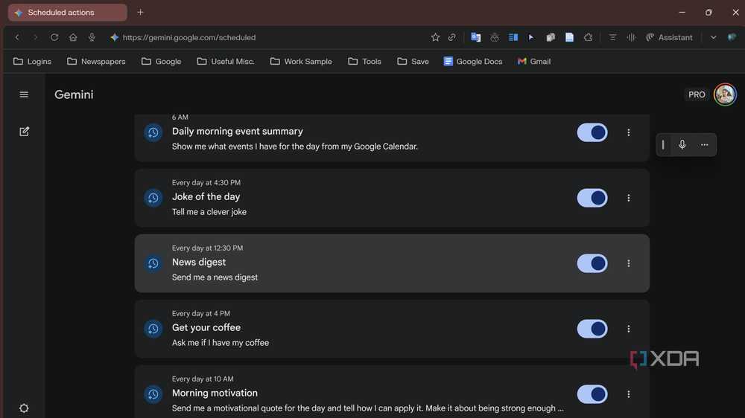Open the News digest scheduled action
Screen dimensions: 745x418
point(392,263)
